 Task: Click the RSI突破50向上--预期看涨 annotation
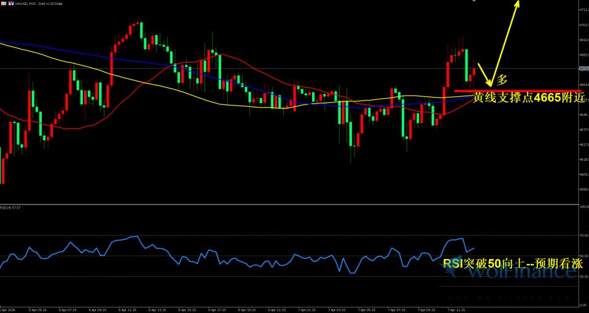point(513,263)
